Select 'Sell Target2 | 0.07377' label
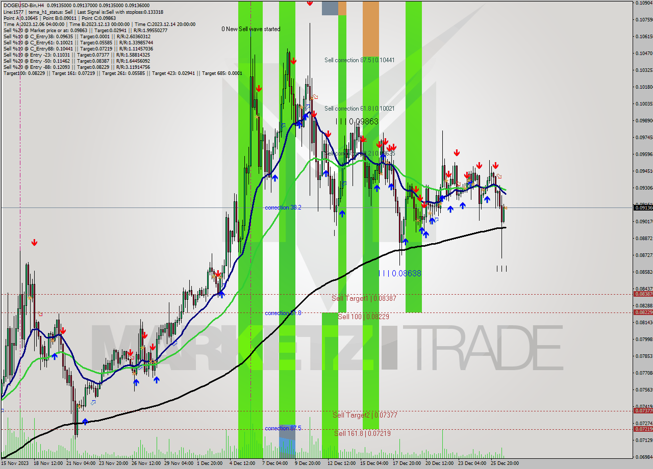 coord(365,415)
